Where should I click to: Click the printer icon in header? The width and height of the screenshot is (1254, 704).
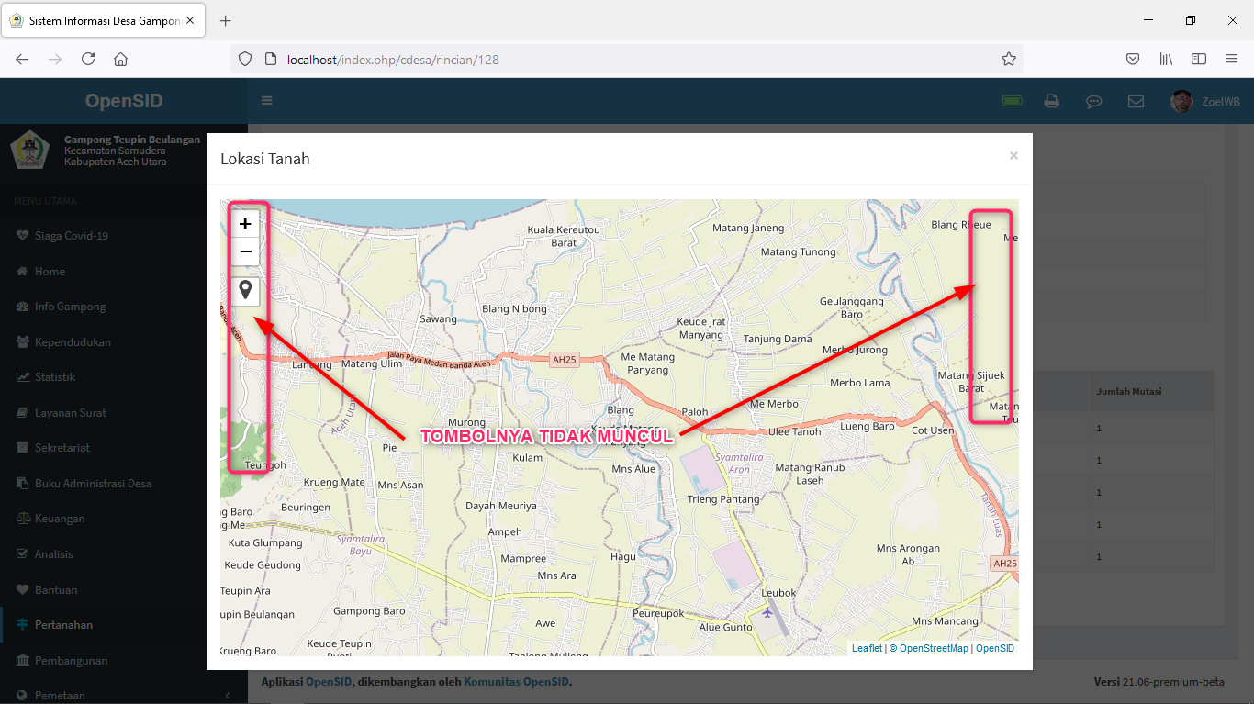tap(1052, 101)
